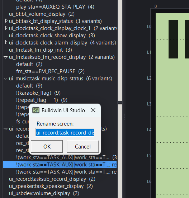Select !(repeat_flag==1) (9) variant

[42, 100]
